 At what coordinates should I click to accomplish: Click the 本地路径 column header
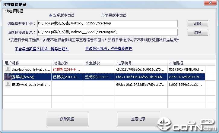click(186, 63)
